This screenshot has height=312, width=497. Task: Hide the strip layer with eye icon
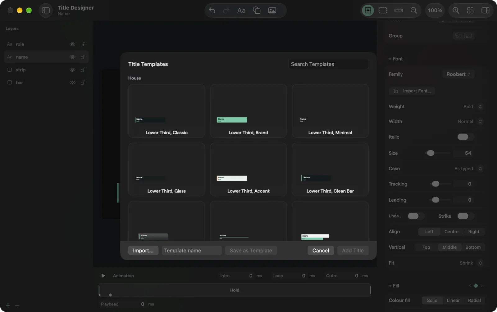point(72,70)
